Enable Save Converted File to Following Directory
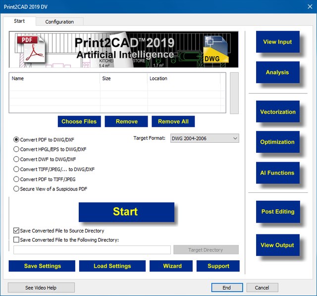This screenshot has height=296, width=317. point(16,240)
